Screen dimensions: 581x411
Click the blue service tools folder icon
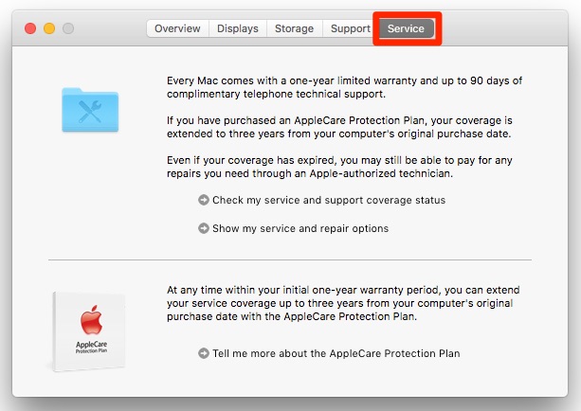pyautogui.click(x=91, y=111)
